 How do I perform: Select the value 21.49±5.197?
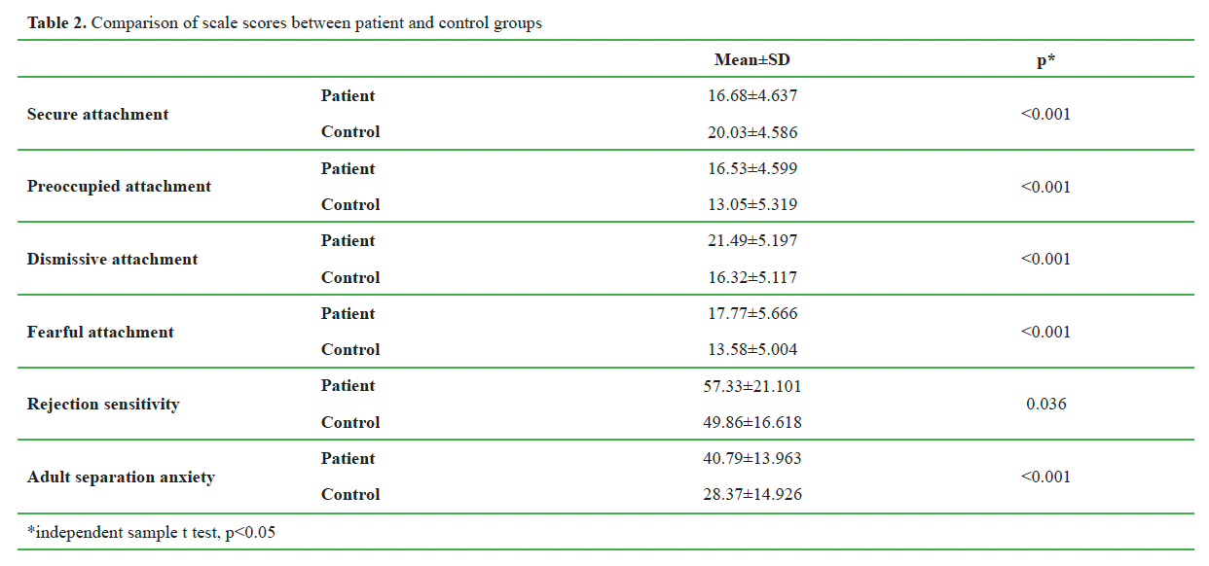click(x=752, y=240)
